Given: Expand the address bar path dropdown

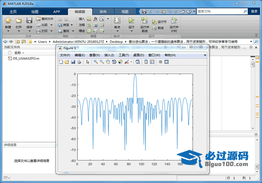Looking at the screenshot, I should tap(251, 42).
